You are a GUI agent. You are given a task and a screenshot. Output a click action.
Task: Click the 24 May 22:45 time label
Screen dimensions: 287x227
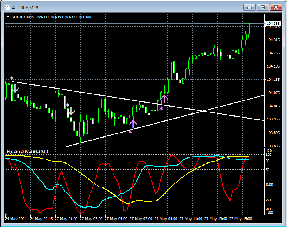point(41,219)
